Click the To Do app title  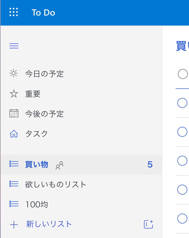[43, 13]
